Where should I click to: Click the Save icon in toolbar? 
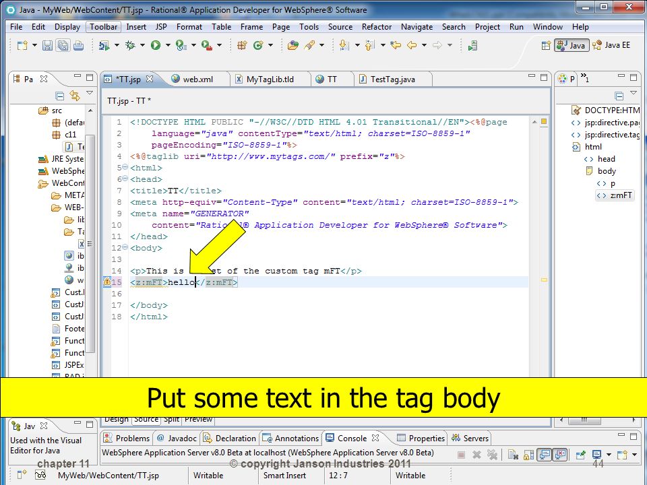point(47,45)
